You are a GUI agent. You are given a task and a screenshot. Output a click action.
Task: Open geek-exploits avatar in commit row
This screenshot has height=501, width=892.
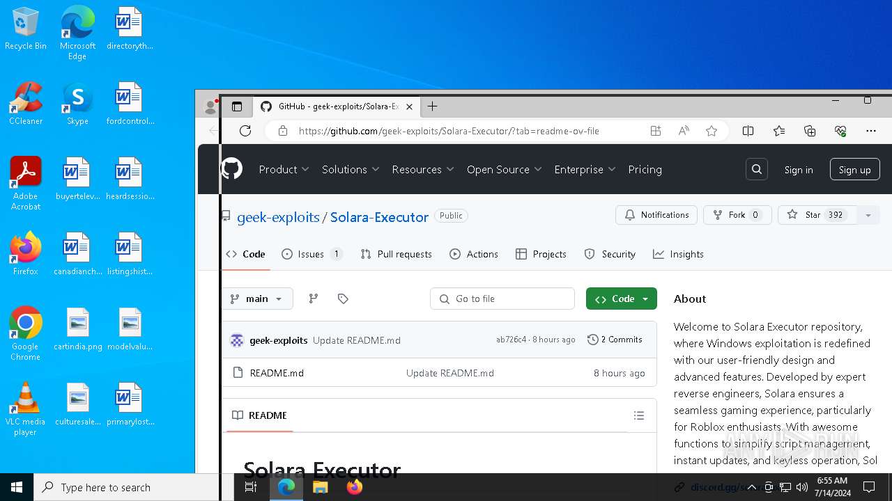coord(237,340)
